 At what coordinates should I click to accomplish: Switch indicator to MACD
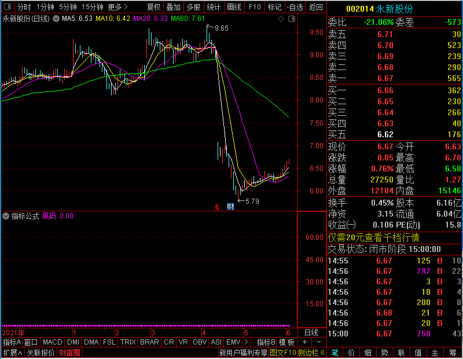click(52, 342)
